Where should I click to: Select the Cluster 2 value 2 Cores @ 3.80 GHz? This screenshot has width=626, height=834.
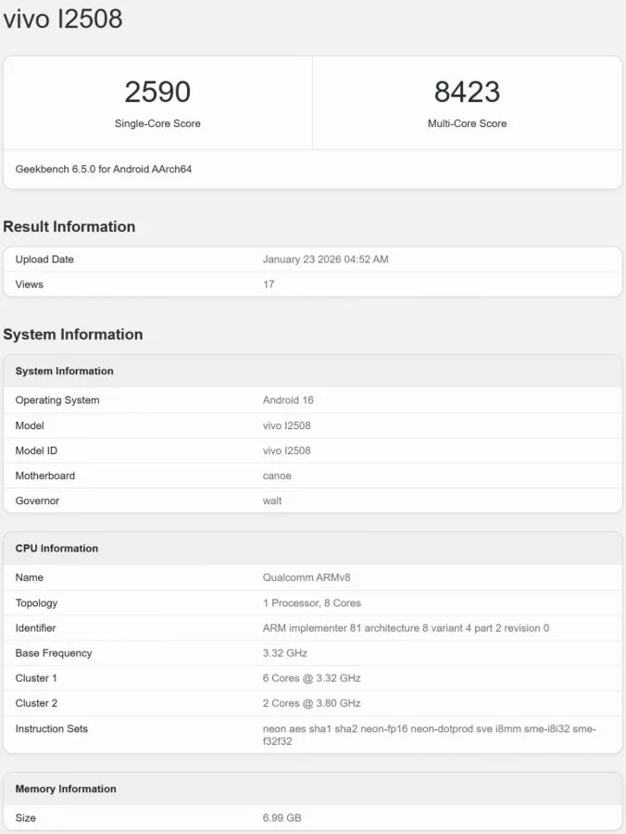pos(311,703)
